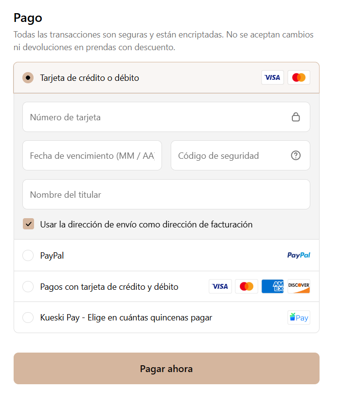339x393 pixels.
Task: Click the Fecha de vencimiento field
Action: 92,156
